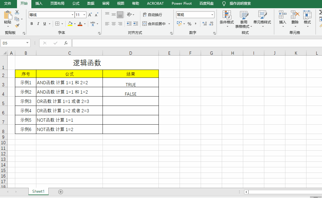Center text horizontally
Image resolution: width=322 pixels, height=198 pixels.
[x=114, y=24]
